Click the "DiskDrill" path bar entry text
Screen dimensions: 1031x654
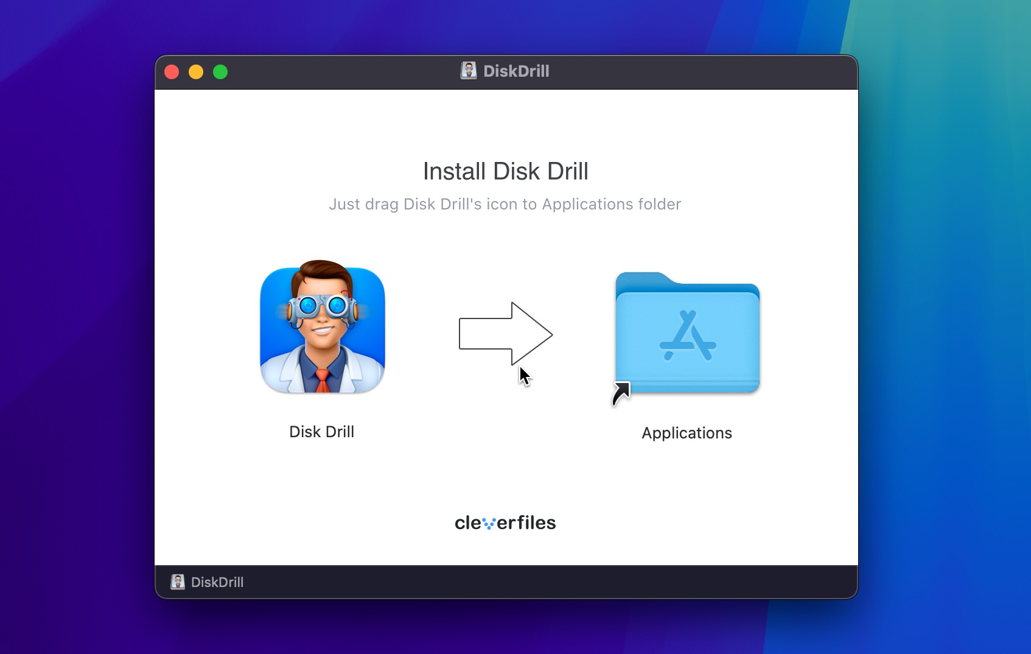(217, 582)
